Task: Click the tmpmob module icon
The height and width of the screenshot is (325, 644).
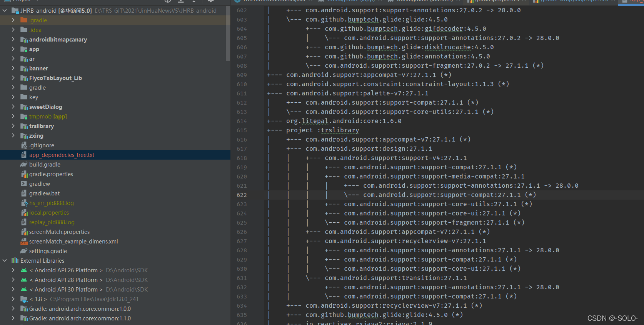Action: 24,116
